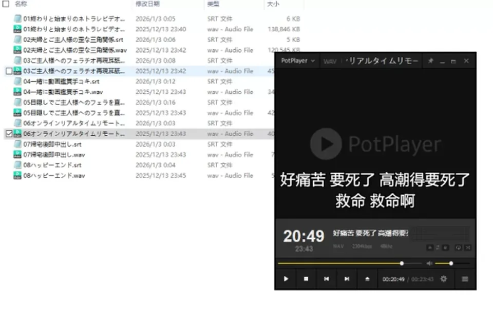The height and width of the screenshot is (331, 493).
Task: Click the SRT file icon modified 2026/1/3 0:12
Action: 17,81
